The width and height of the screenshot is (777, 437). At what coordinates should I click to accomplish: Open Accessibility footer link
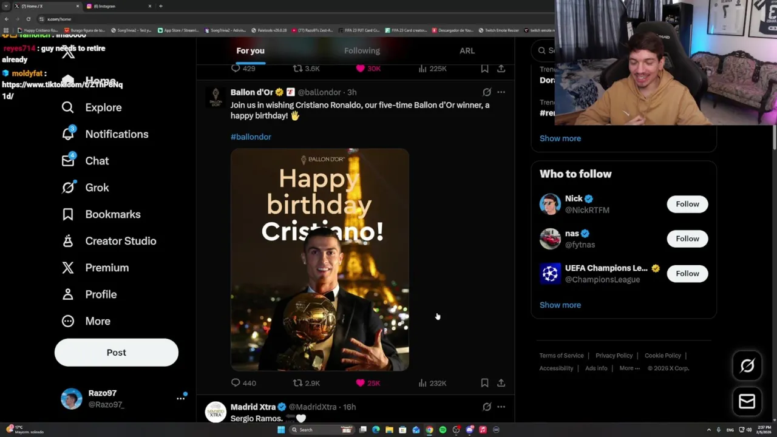pyautogui.click(x=556, y=368)
